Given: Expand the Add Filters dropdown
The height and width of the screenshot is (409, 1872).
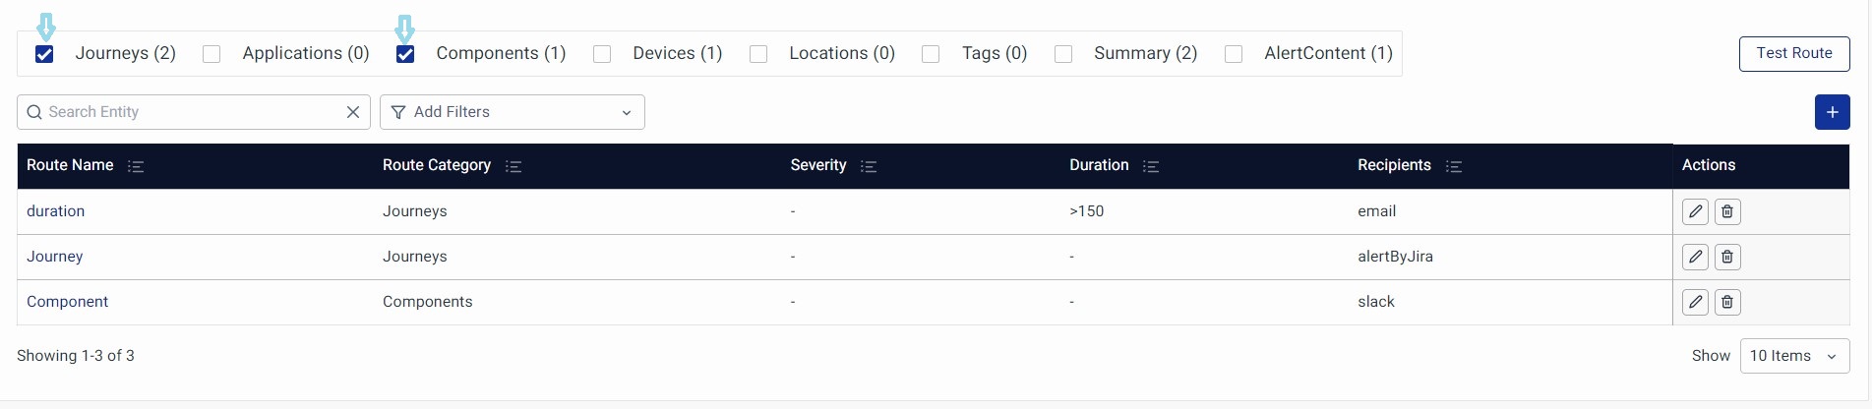Looking at the screenshot, I should click(512, 112).
